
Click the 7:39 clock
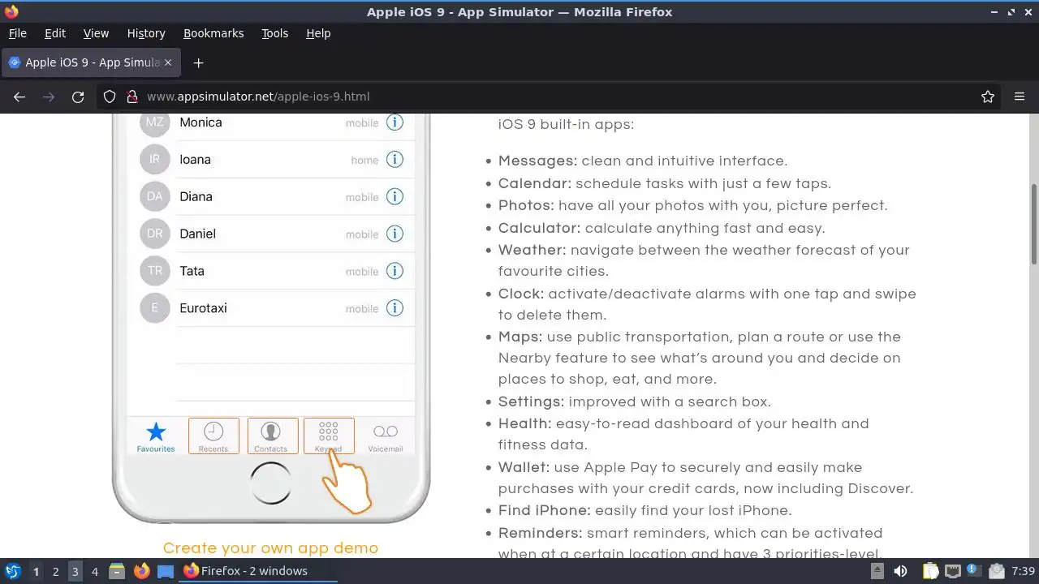coord(1023,571)
